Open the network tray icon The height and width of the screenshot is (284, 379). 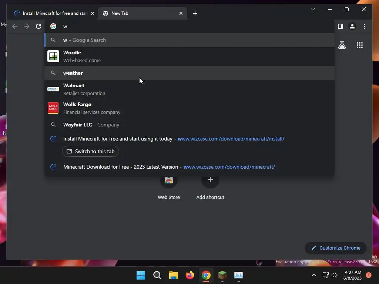click(326, 275)
